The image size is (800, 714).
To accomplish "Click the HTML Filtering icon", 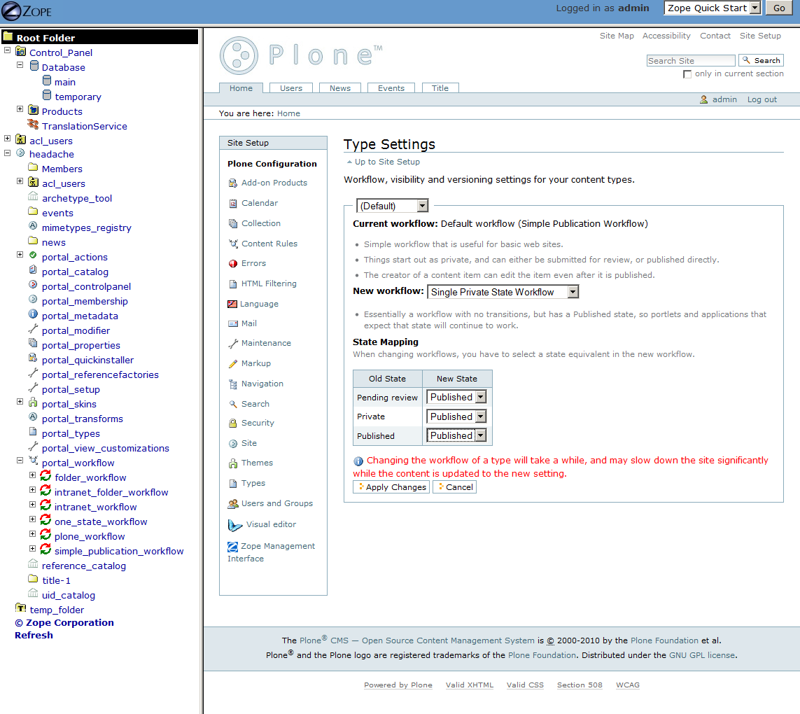I will 232,283.
